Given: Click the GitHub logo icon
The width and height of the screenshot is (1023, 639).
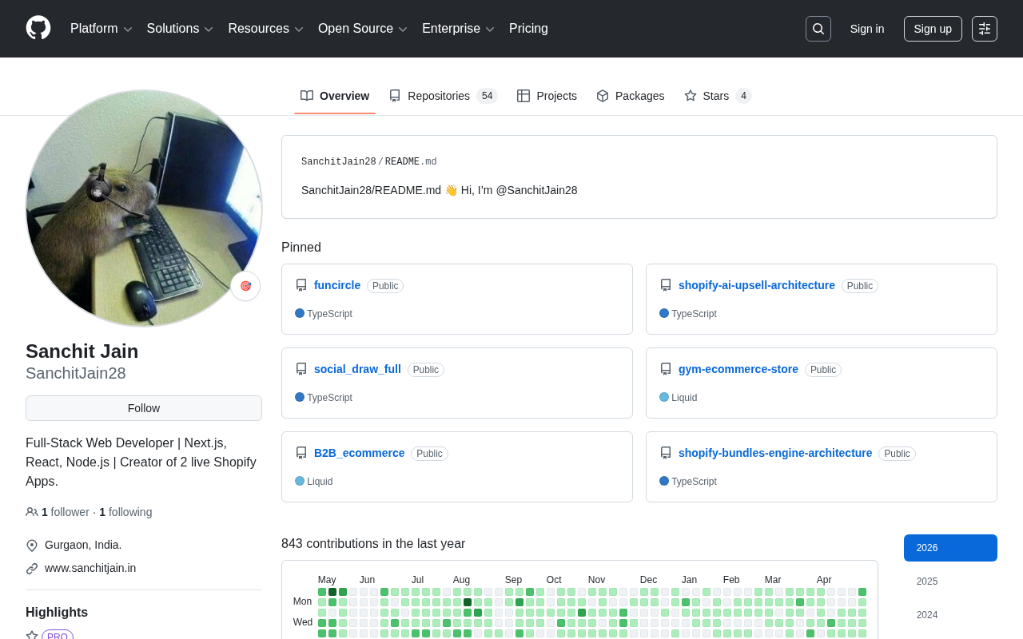Looking at the screenshot, I should (38, 28).
